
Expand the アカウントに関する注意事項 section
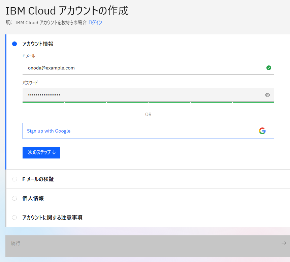tap(47, 217)
